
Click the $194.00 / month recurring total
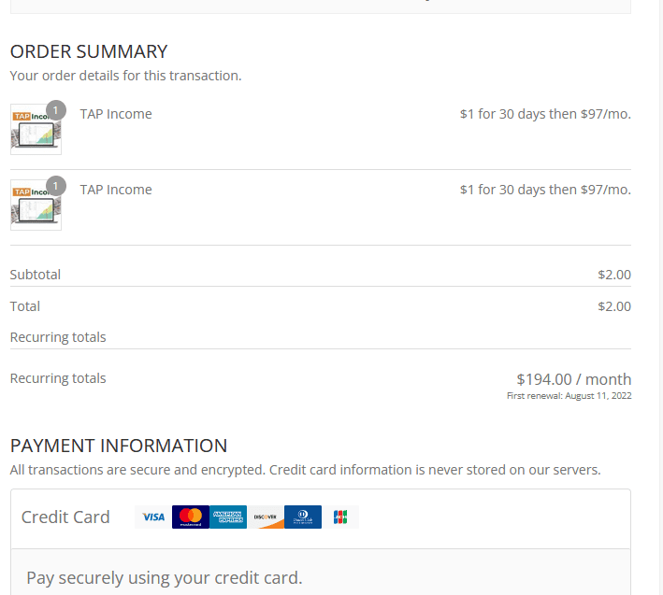573,379
